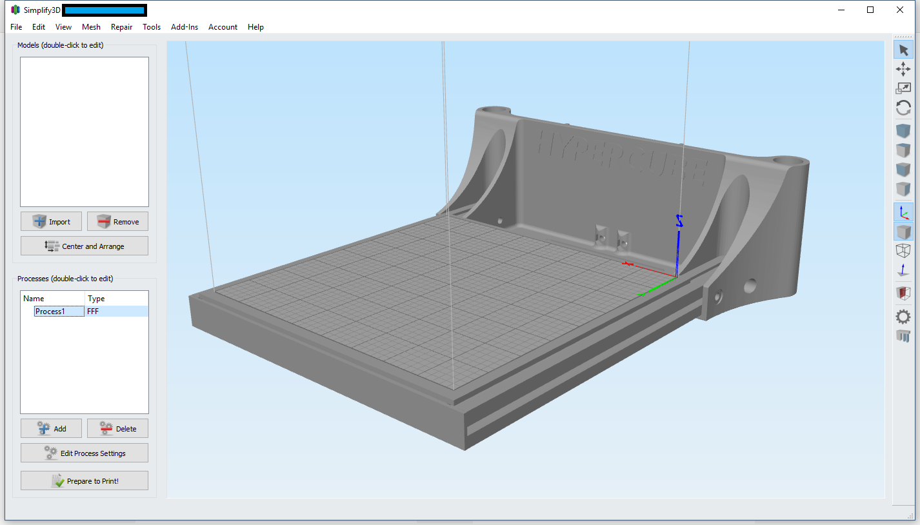920x525 pixels.
Task: Click Edit Process Settings button
Action: (x=85, y=453)
